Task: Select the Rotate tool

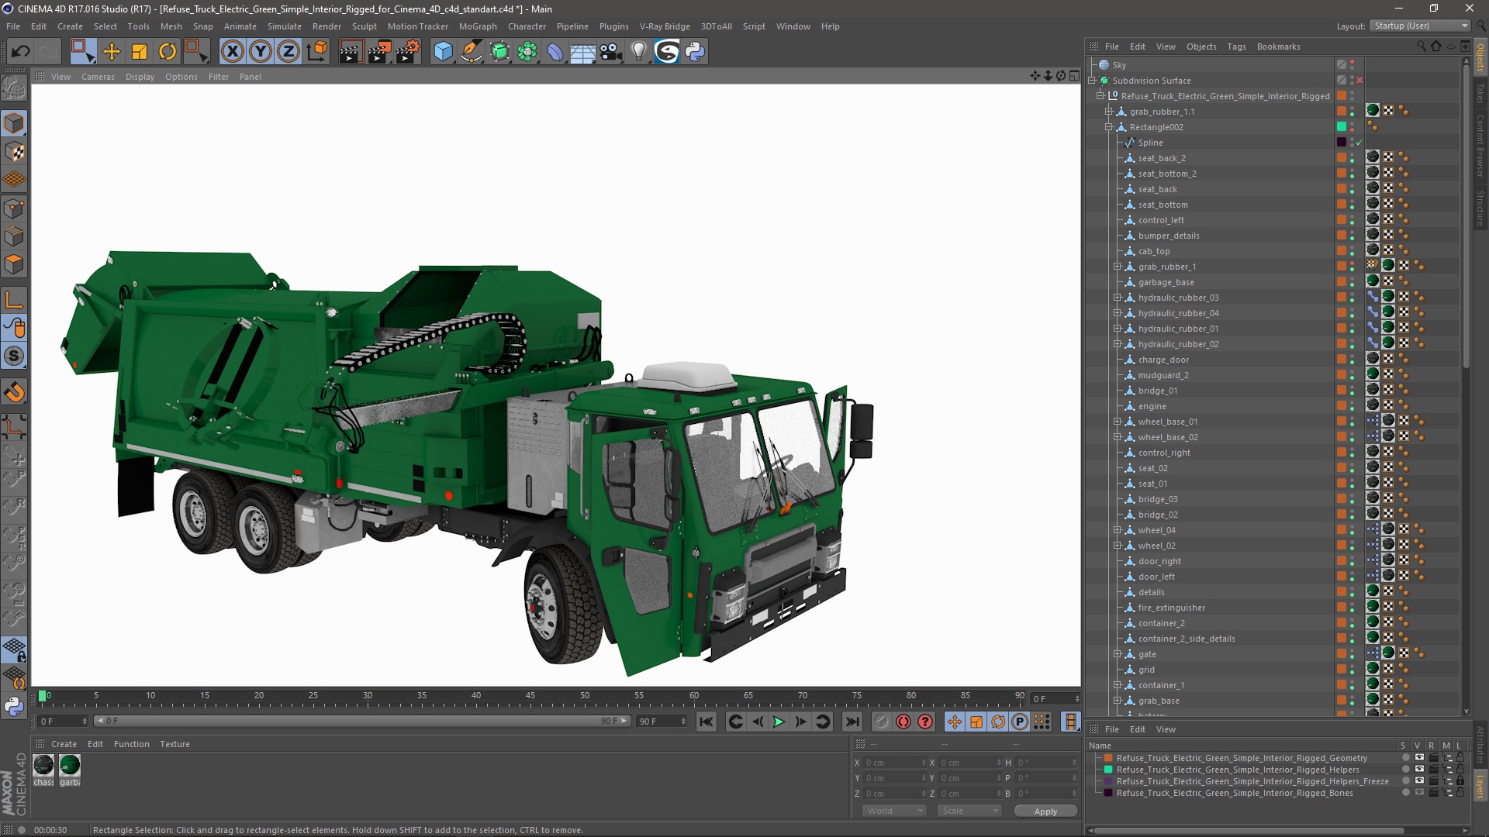Action: 168,52
